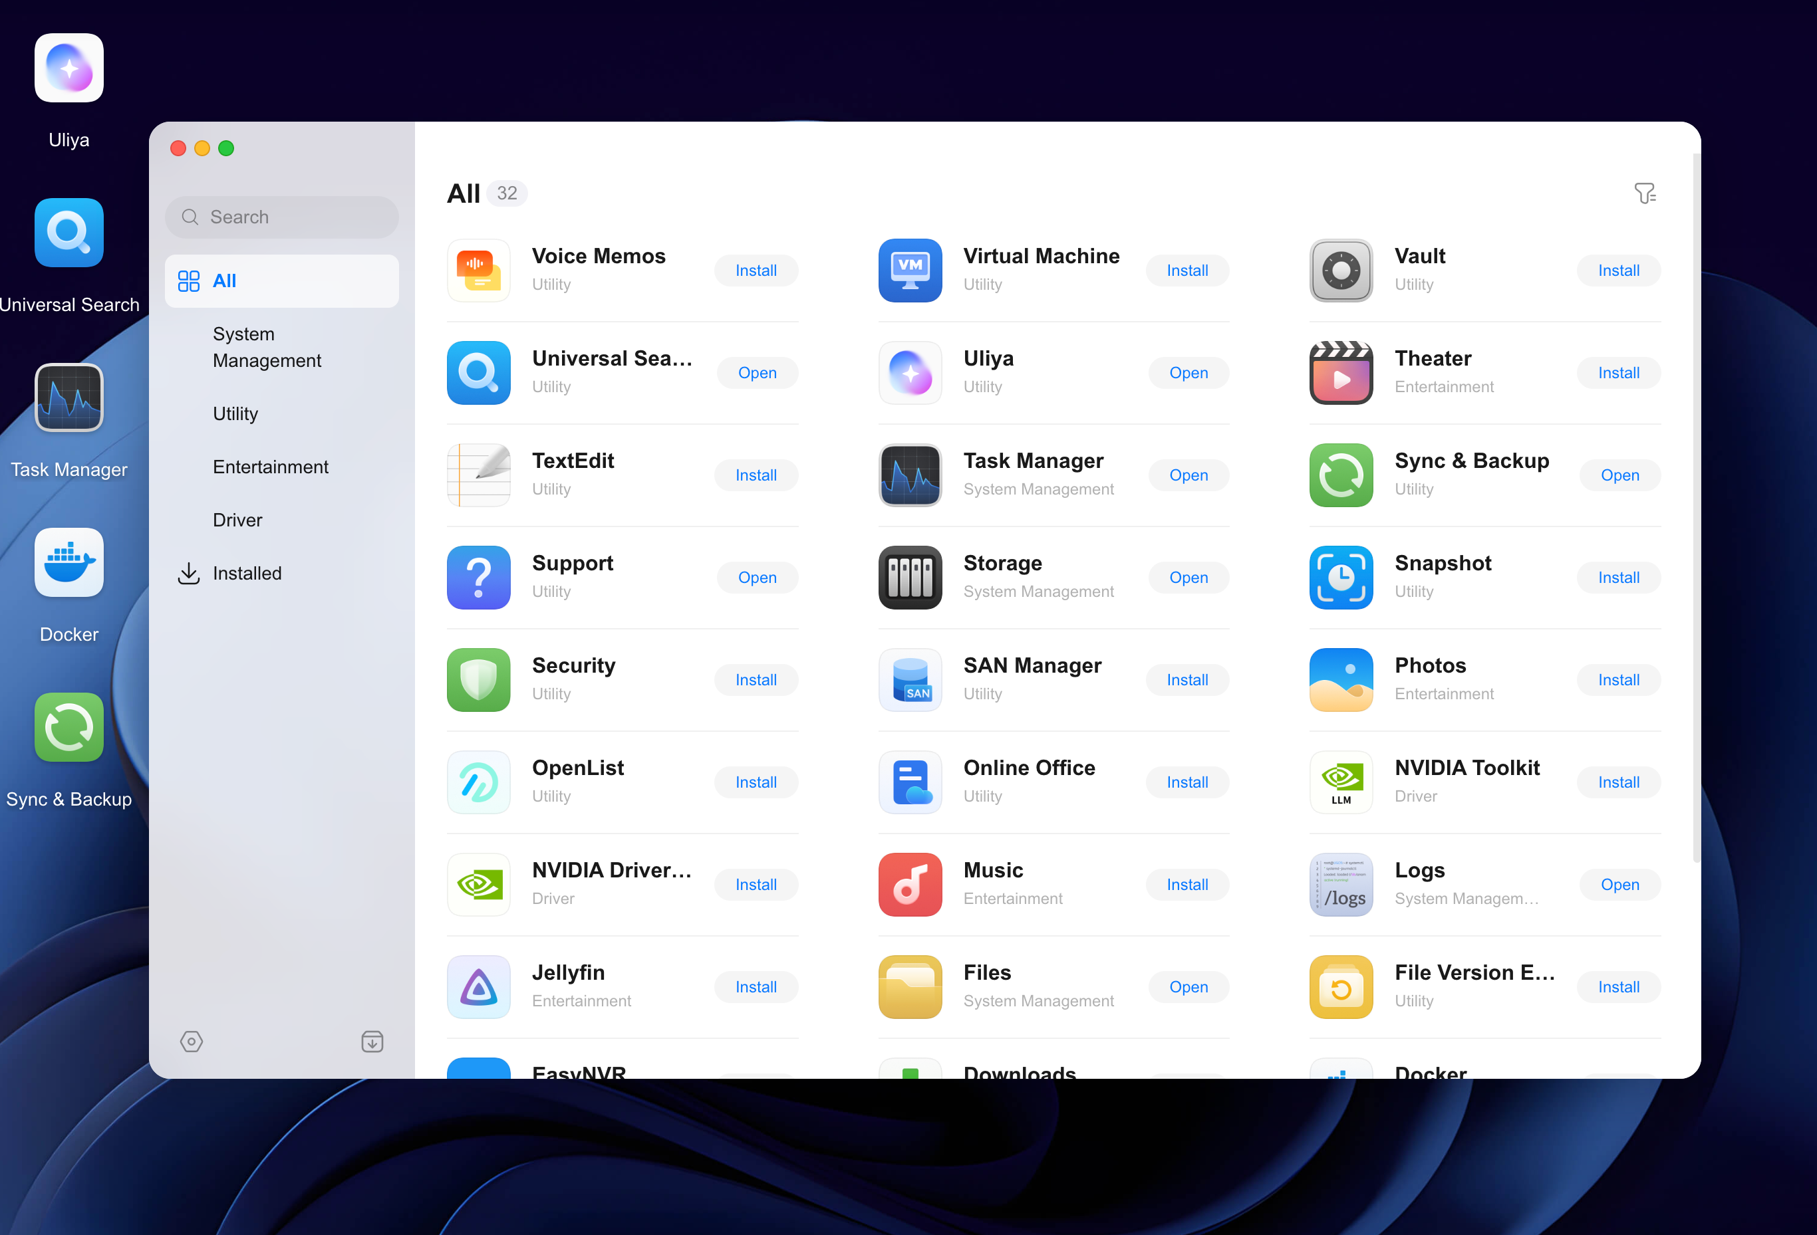1817x1235 pixels.
Task: Install the Theater app
Action: 1618,373
